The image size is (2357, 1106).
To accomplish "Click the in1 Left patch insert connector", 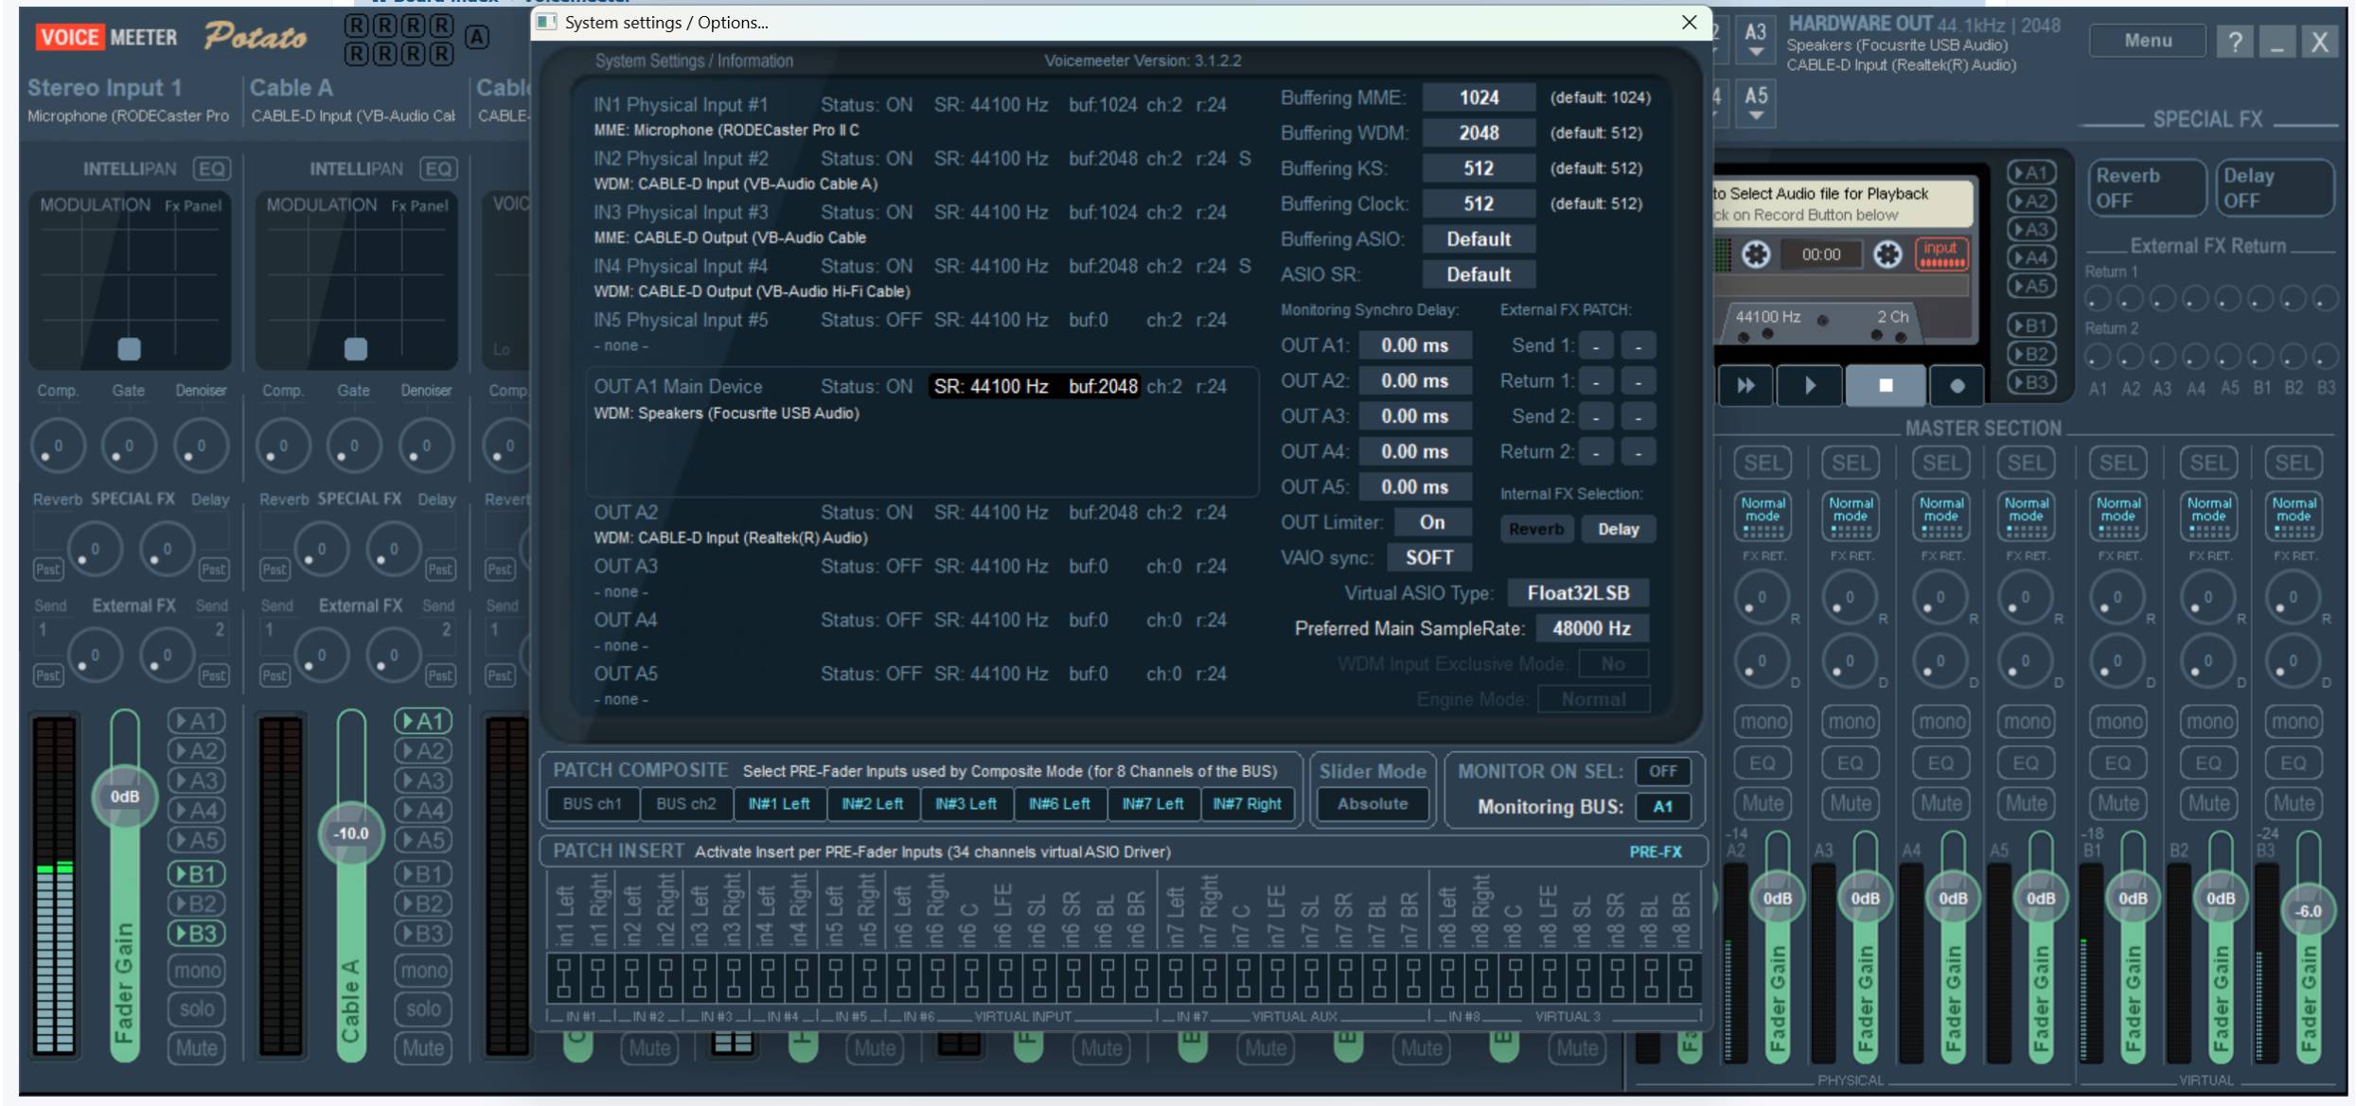I will click(564, 978).
